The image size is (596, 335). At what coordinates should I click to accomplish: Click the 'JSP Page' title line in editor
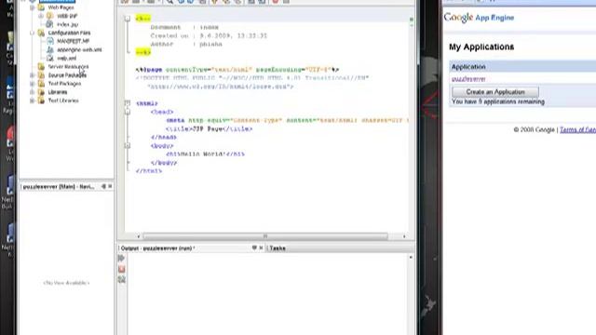(x=210, y=128)
